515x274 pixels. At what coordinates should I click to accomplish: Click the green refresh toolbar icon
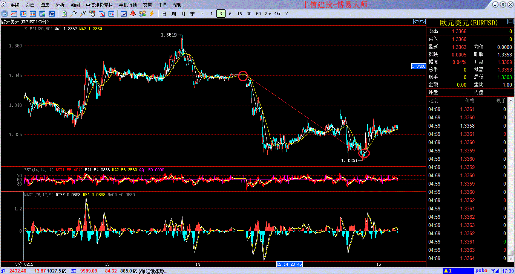tap(64, 14)
